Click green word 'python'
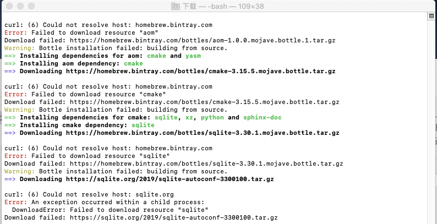This screenshot has height=224, width=437. click(212, 117)
